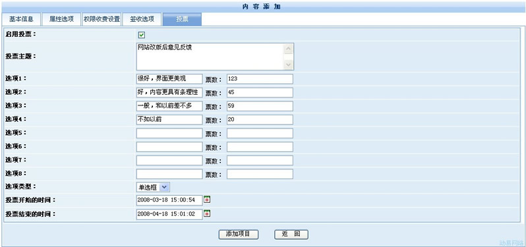Switch to the 基本信息 tab

click(21, 19)
